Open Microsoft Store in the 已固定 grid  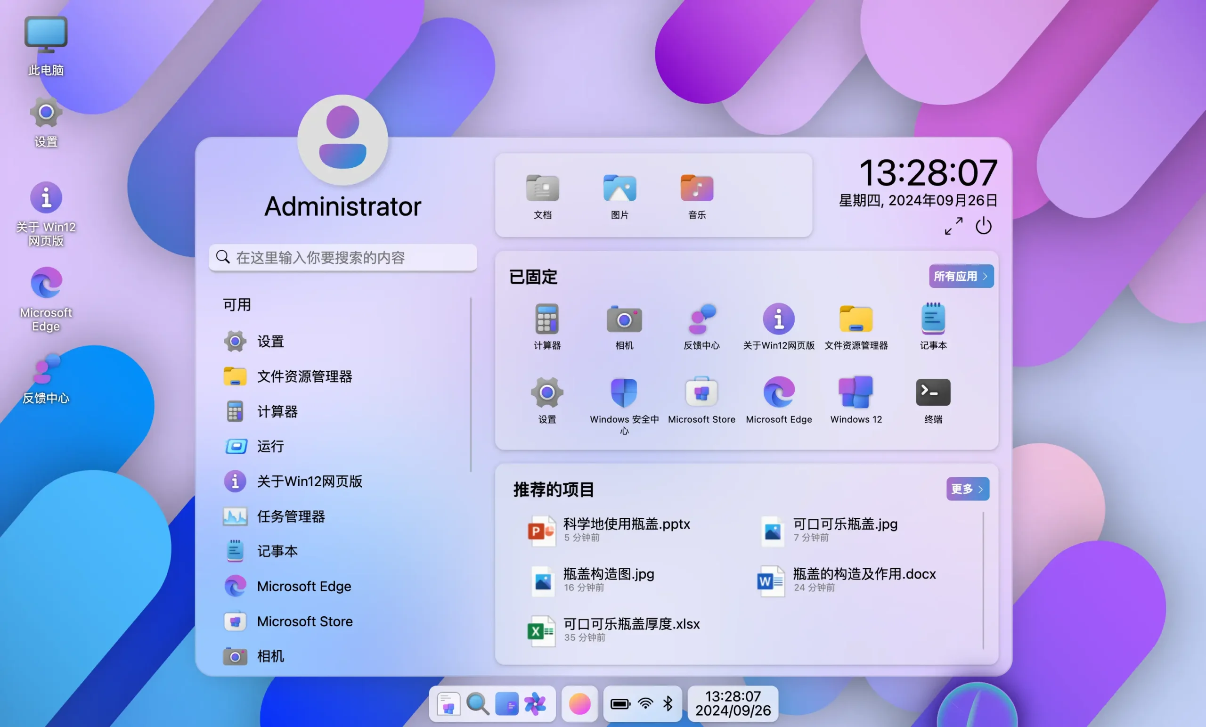click(x=701, y=400)
